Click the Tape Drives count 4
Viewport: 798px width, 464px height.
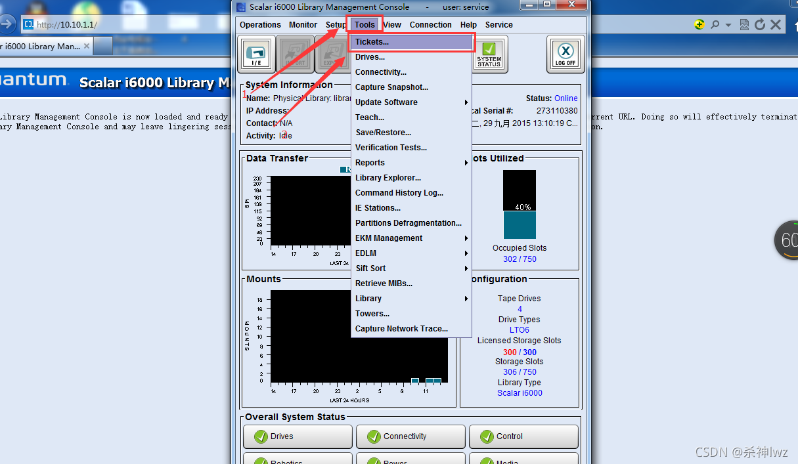click(520, 309)
